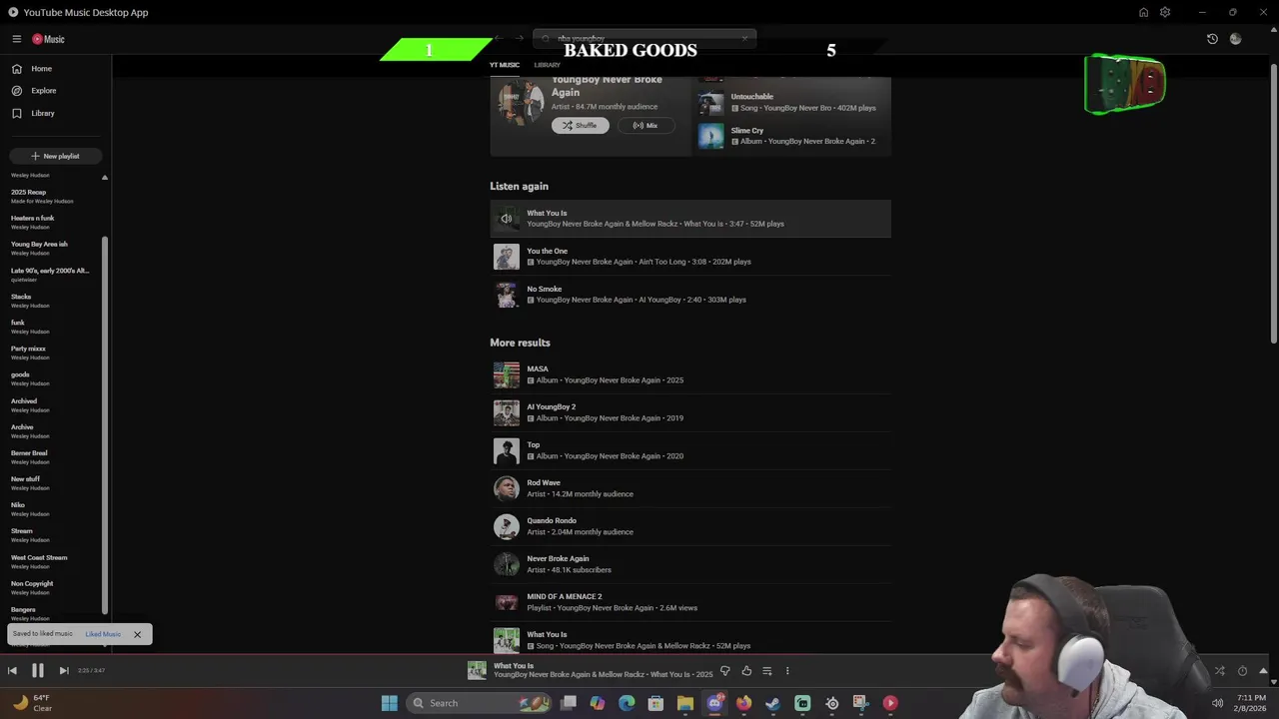Shuffle YoungBoy Never Broke Again

coord(580,125)
